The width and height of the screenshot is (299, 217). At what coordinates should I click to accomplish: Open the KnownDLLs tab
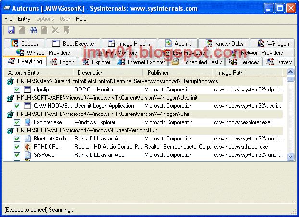224,43
